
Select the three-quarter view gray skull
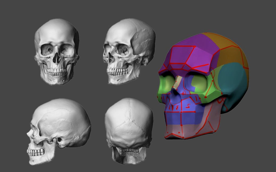(129, 51)
